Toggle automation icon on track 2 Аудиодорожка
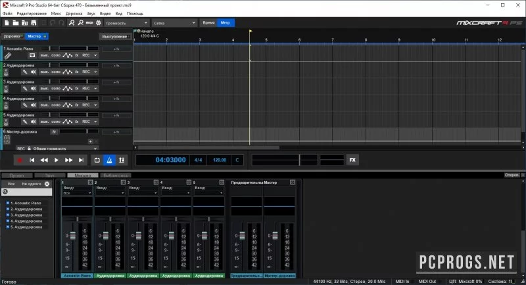Screen dimensions: 526x285 (68, 72)
